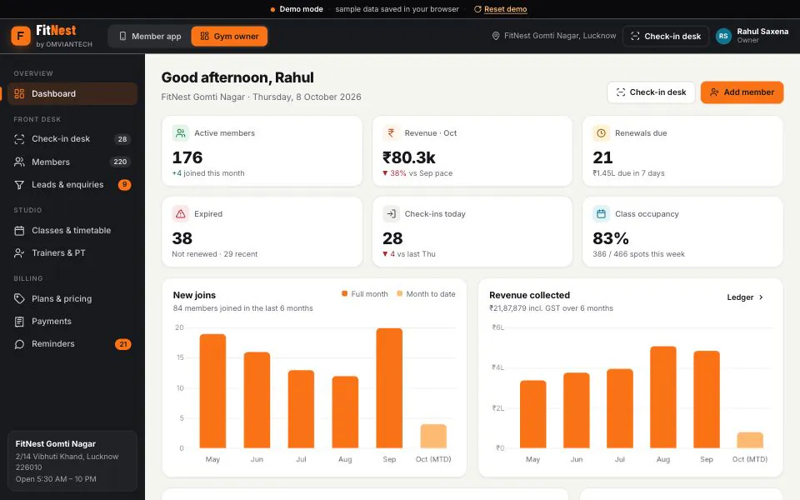The height and width of the screenshot is (500, 800).
Task: Click the grid icon in Gym owner
Action: pyautogui.click(x=205, y=36)
